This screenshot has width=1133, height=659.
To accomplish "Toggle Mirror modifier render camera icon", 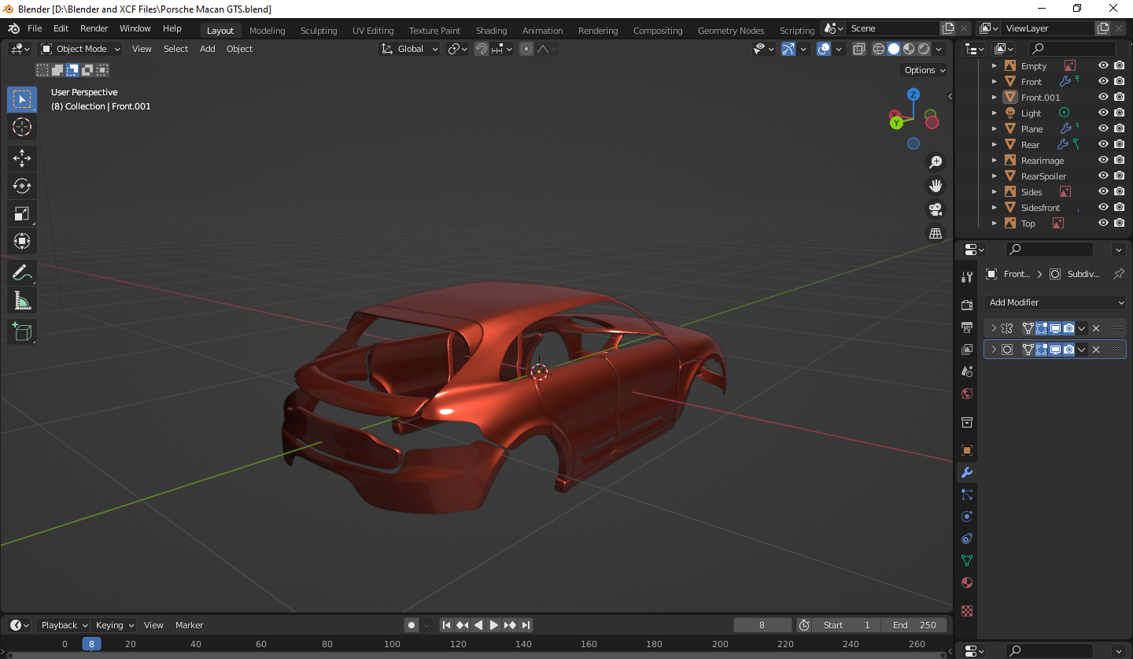I will [x=1068, y=328].
